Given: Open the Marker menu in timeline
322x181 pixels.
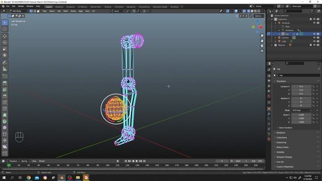Looking at the screenshot, I should click(42, 161).
